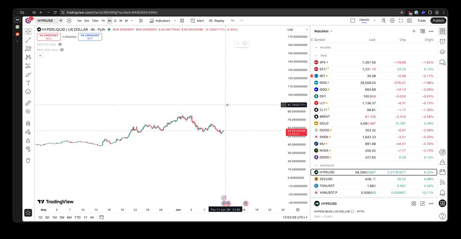Viewport: 461px width, 239px height.
Task: Open the Indicators dialog
Action: point(160,21)
